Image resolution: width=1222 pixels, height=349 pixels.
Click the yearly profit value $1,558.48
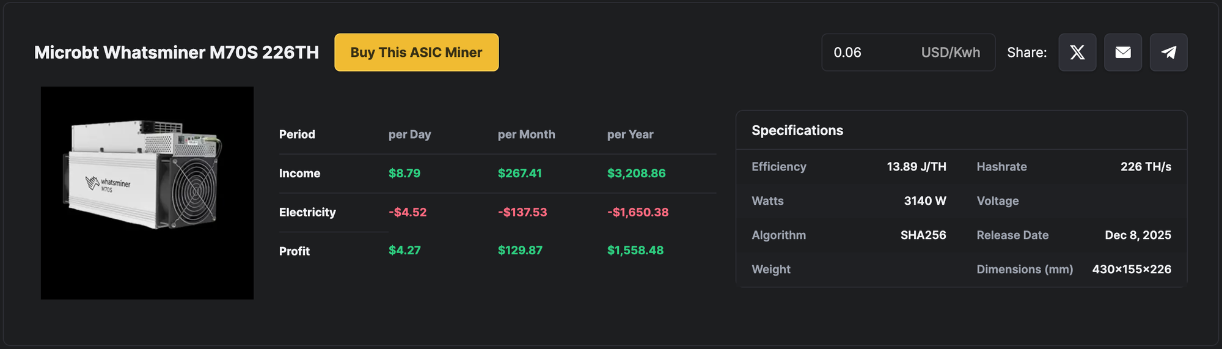635,250
